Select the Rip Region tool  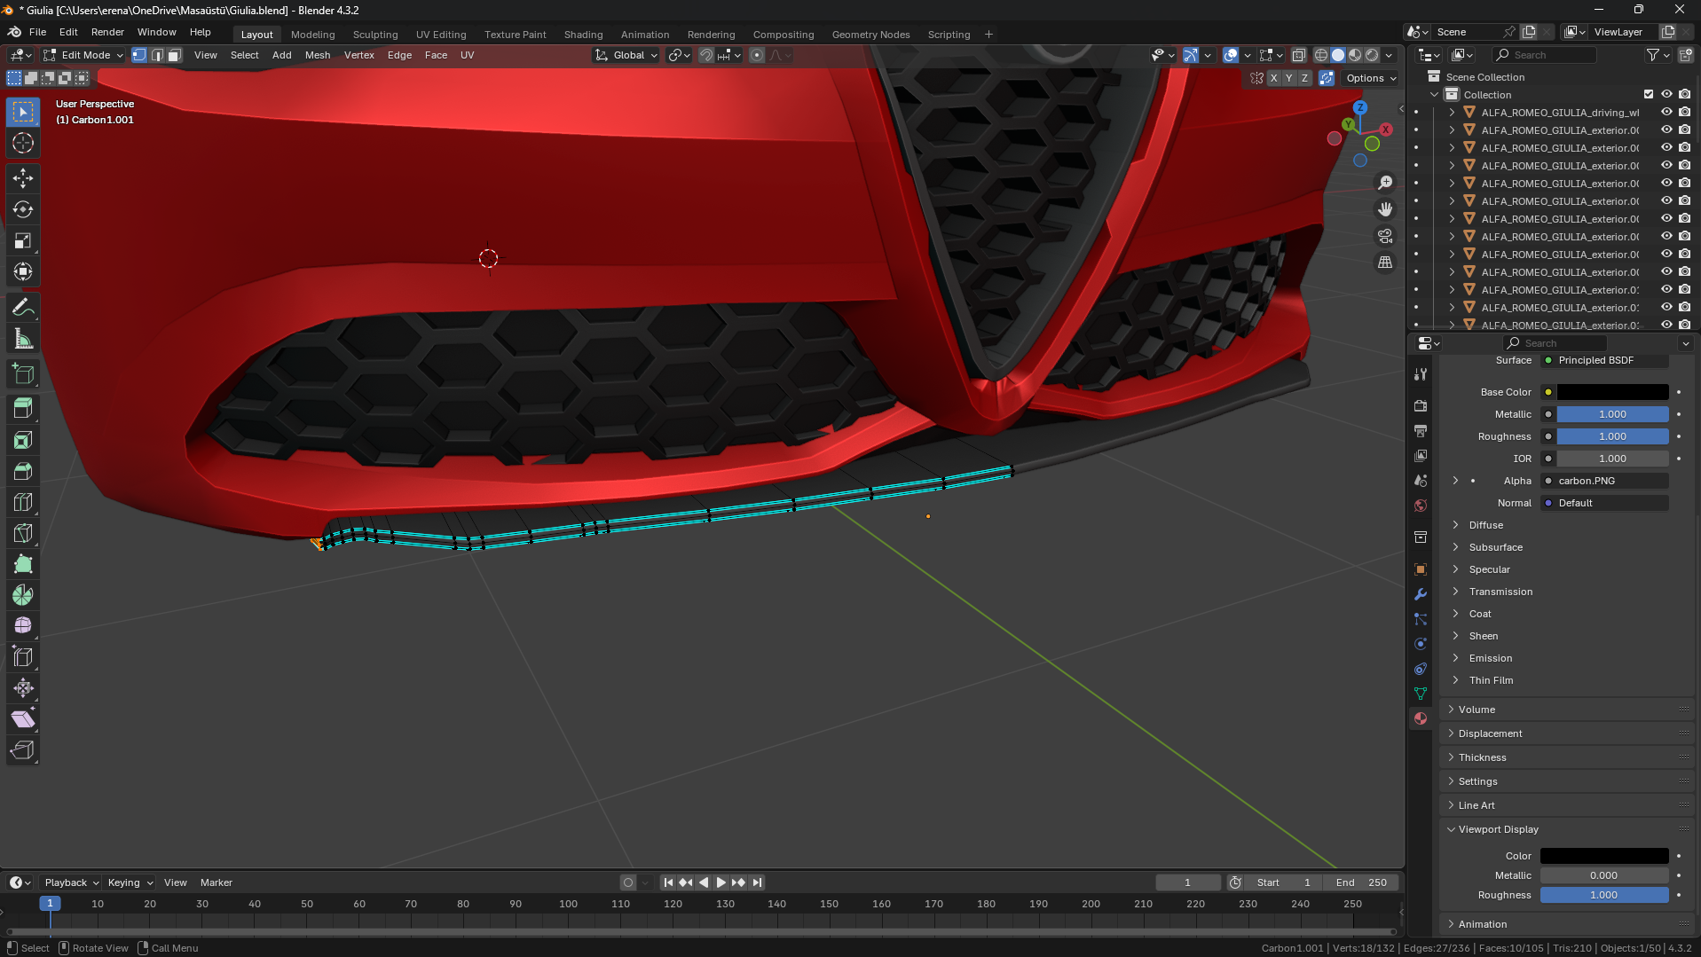[x=23, y=750]
